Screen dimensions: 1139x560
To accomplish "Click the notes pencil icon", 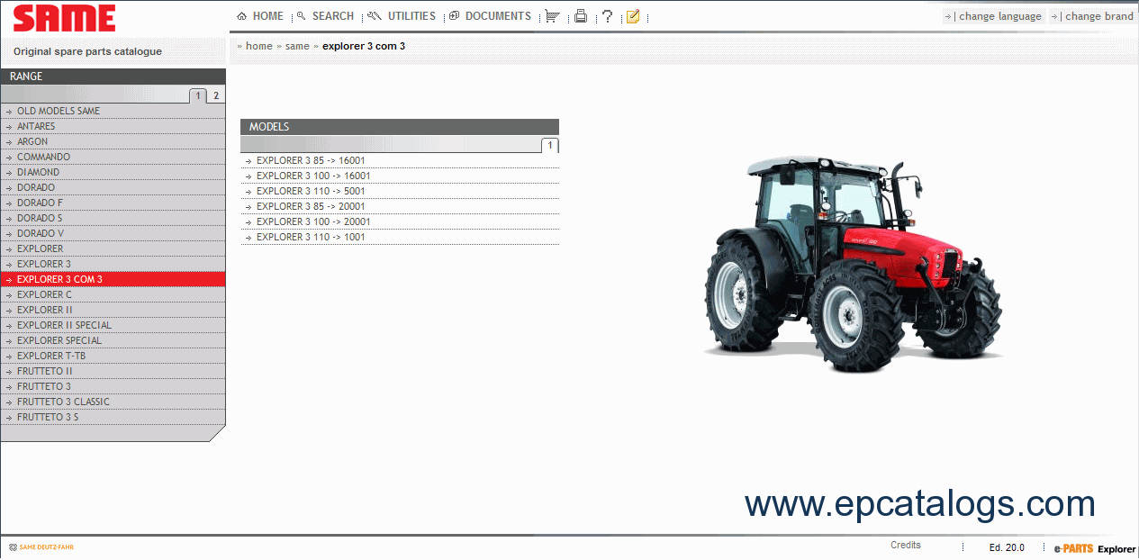I will pos(633,16).
